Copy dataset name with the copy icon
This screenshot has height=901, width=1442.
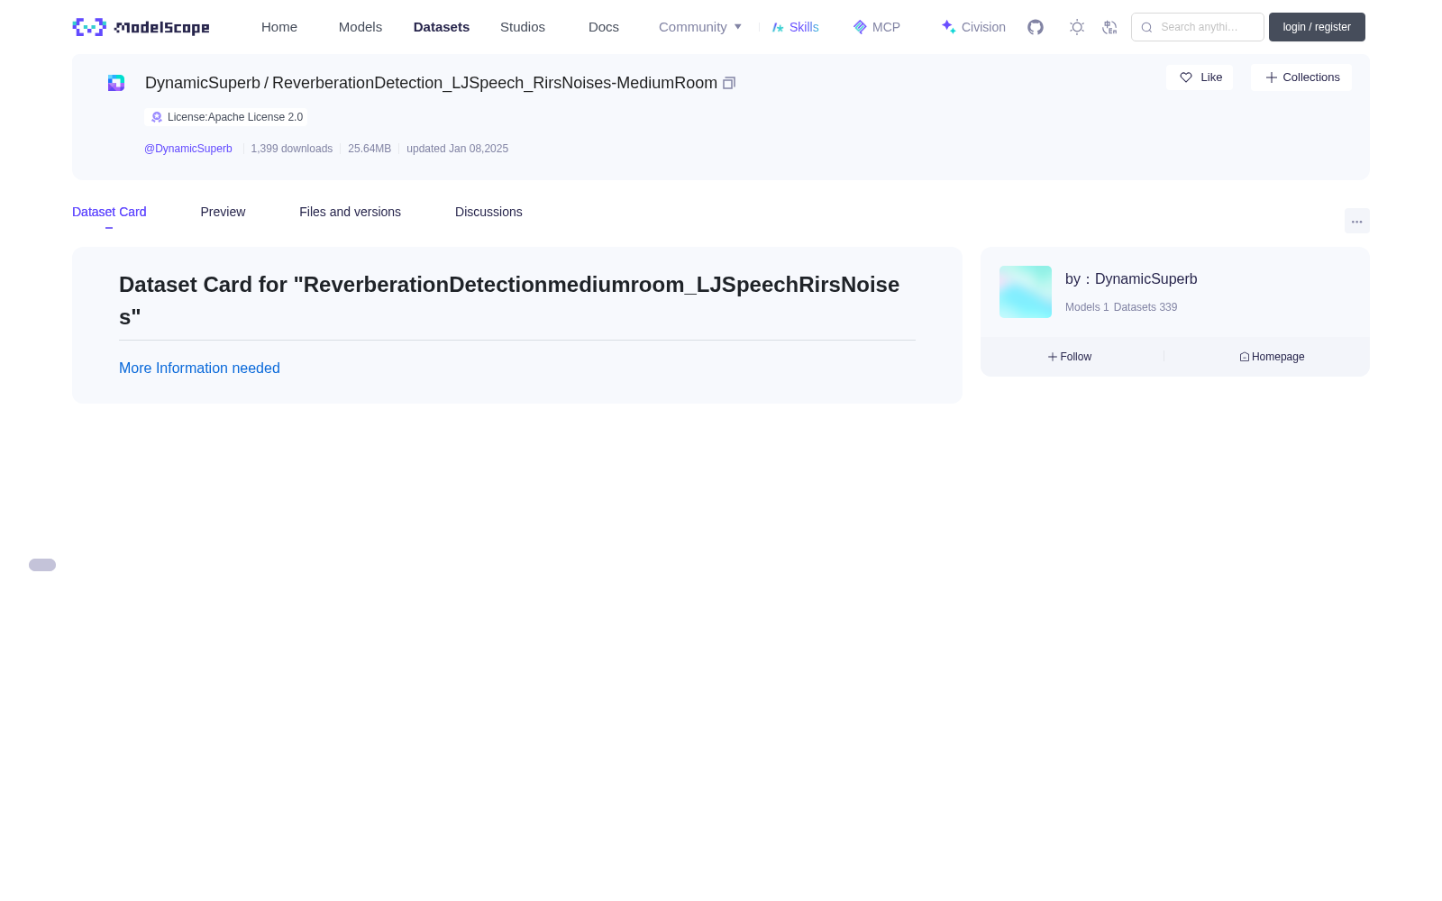729,83
